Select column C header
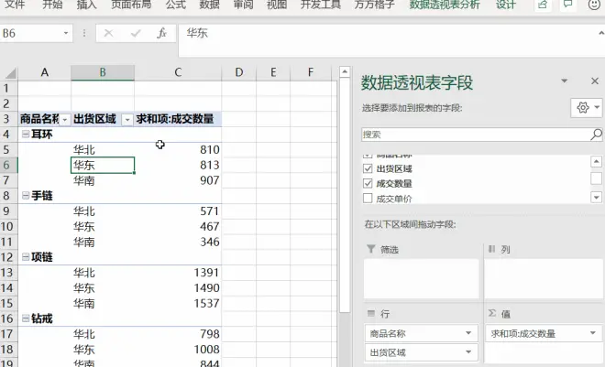 coord(178,72)
